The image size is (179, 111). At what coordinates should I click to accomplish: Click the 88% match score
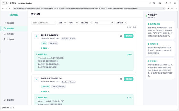(x=129, y=98)
